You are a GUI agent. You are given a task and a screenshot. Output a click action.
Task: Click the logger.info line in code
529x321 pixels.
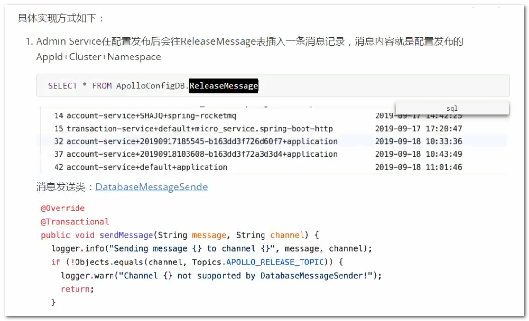tap(211, 249)
